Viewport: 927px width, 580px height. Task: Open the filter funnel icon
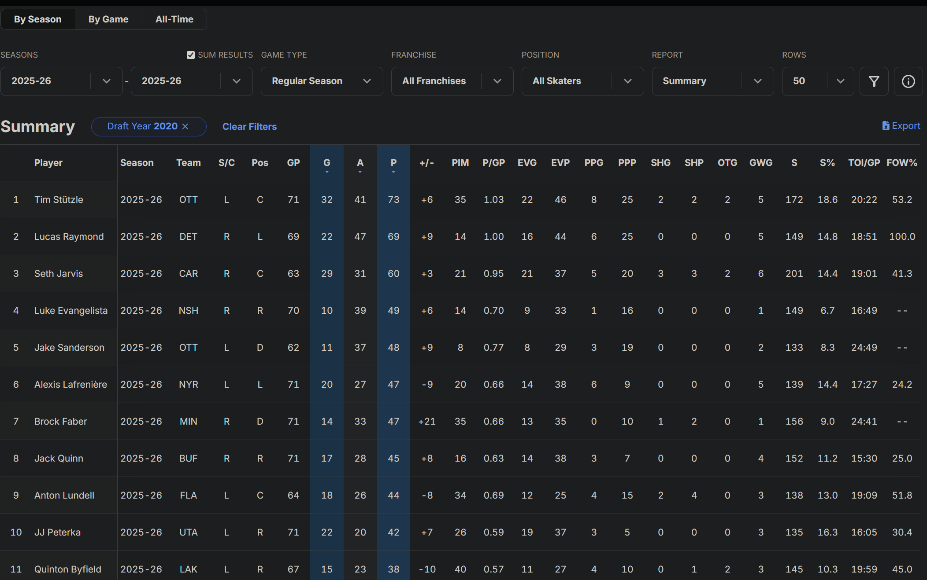tap(874, 81)
